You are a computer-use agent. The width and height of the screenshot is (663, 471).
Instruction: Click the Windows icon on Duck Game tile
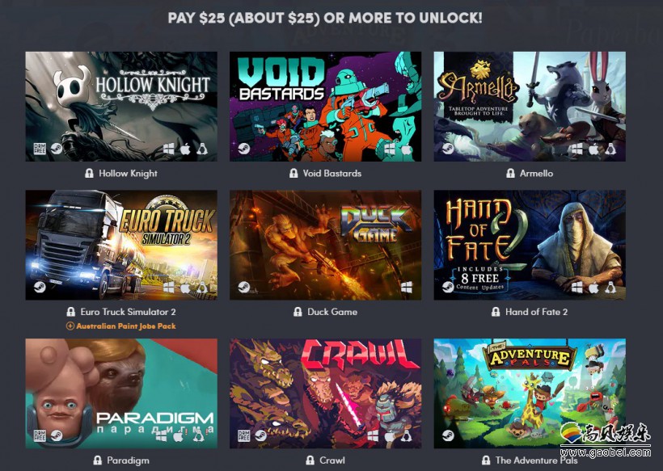tap(407, 288)
